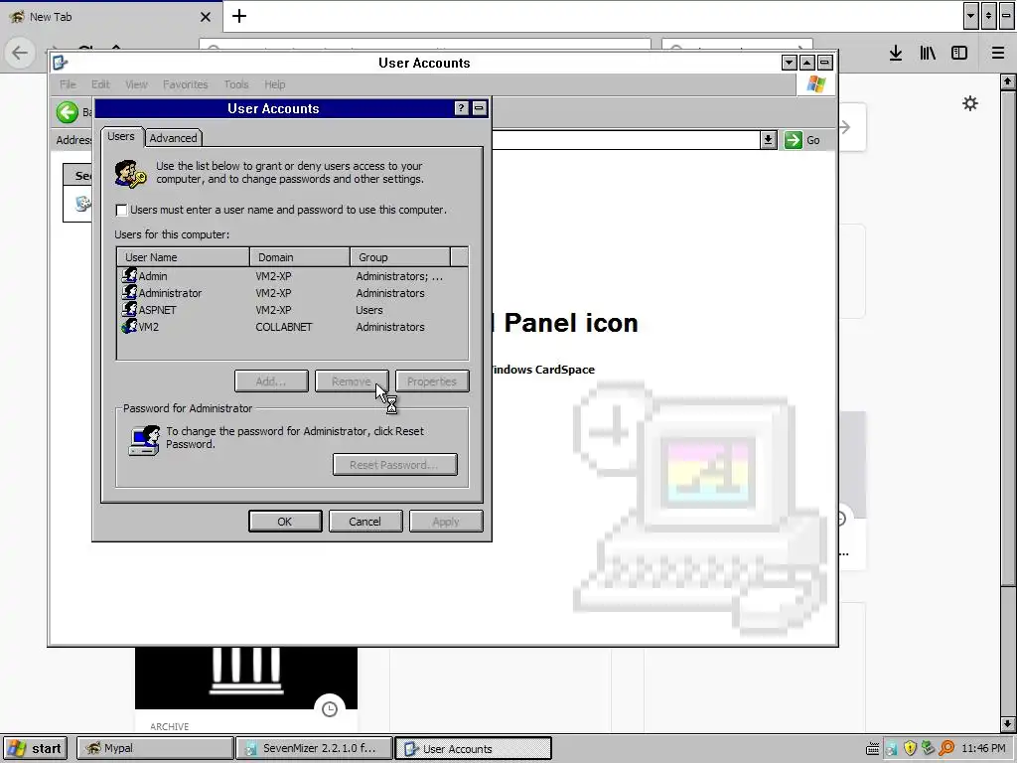Click the on-screen keyboard tray icon
The height and width of the screenshot is (763, 1017).
pos(872,749)
